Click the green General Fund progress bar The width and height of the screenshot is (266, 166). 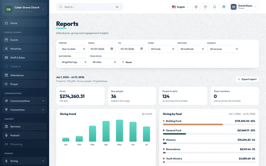pyautogui.click(x=174, y=134)
